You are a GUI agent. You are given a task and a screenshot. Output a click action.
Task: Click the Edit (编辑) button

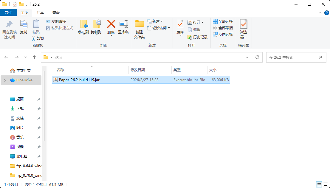click(x=194, y=30)
